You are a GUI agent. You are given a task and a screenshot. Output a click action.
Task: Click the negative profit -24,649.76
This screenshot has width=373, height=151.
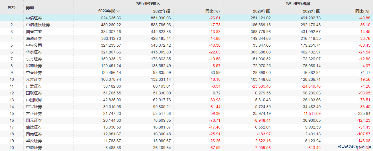311,86
